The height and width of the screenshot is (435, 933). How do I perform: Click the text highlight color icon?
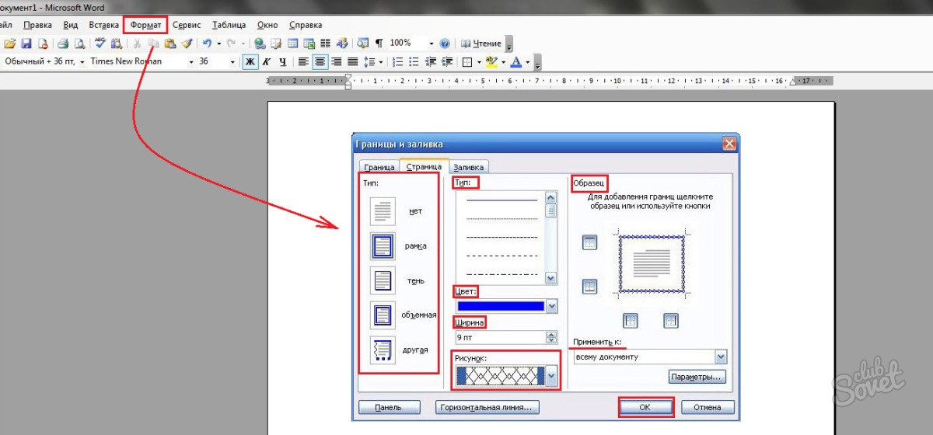click(x=491, y=61)
